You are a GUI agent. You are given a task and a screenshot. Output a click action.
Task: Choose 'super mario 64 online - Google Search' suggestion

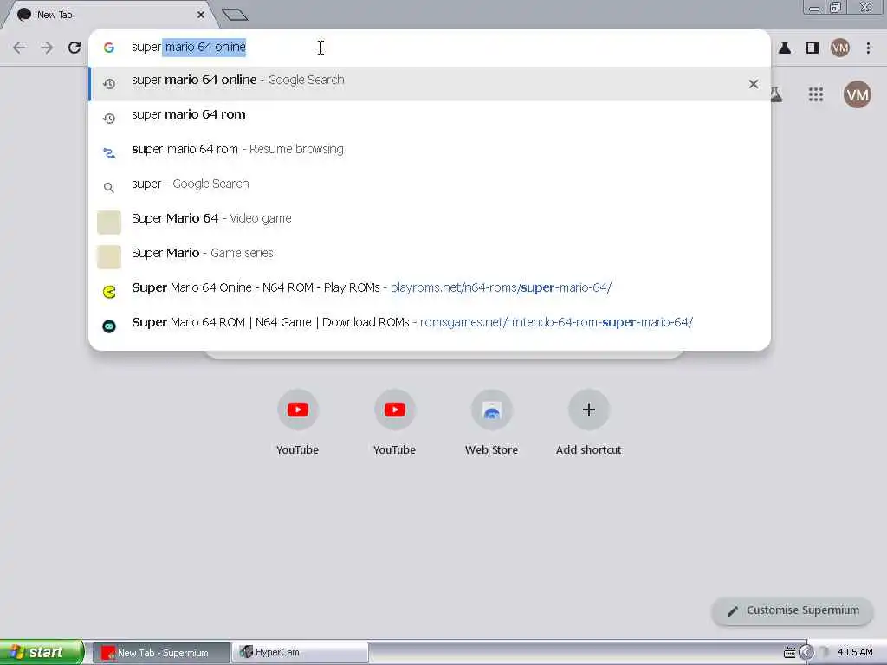point(430,84)
